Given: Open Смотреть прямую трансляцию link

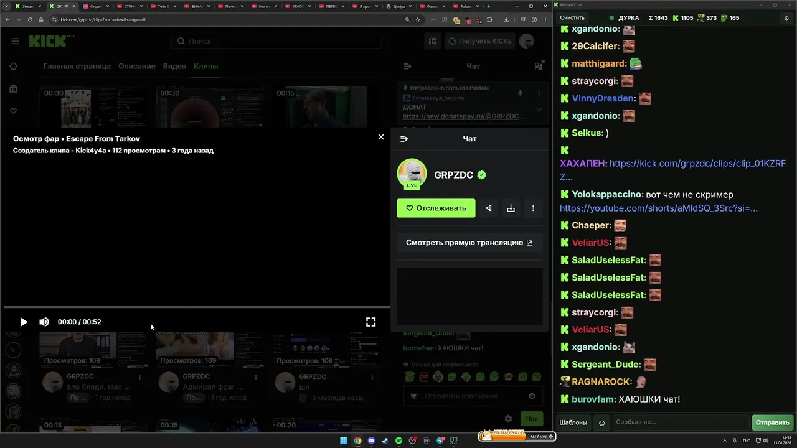Looking at the screenshot, I should coord(469,243).
